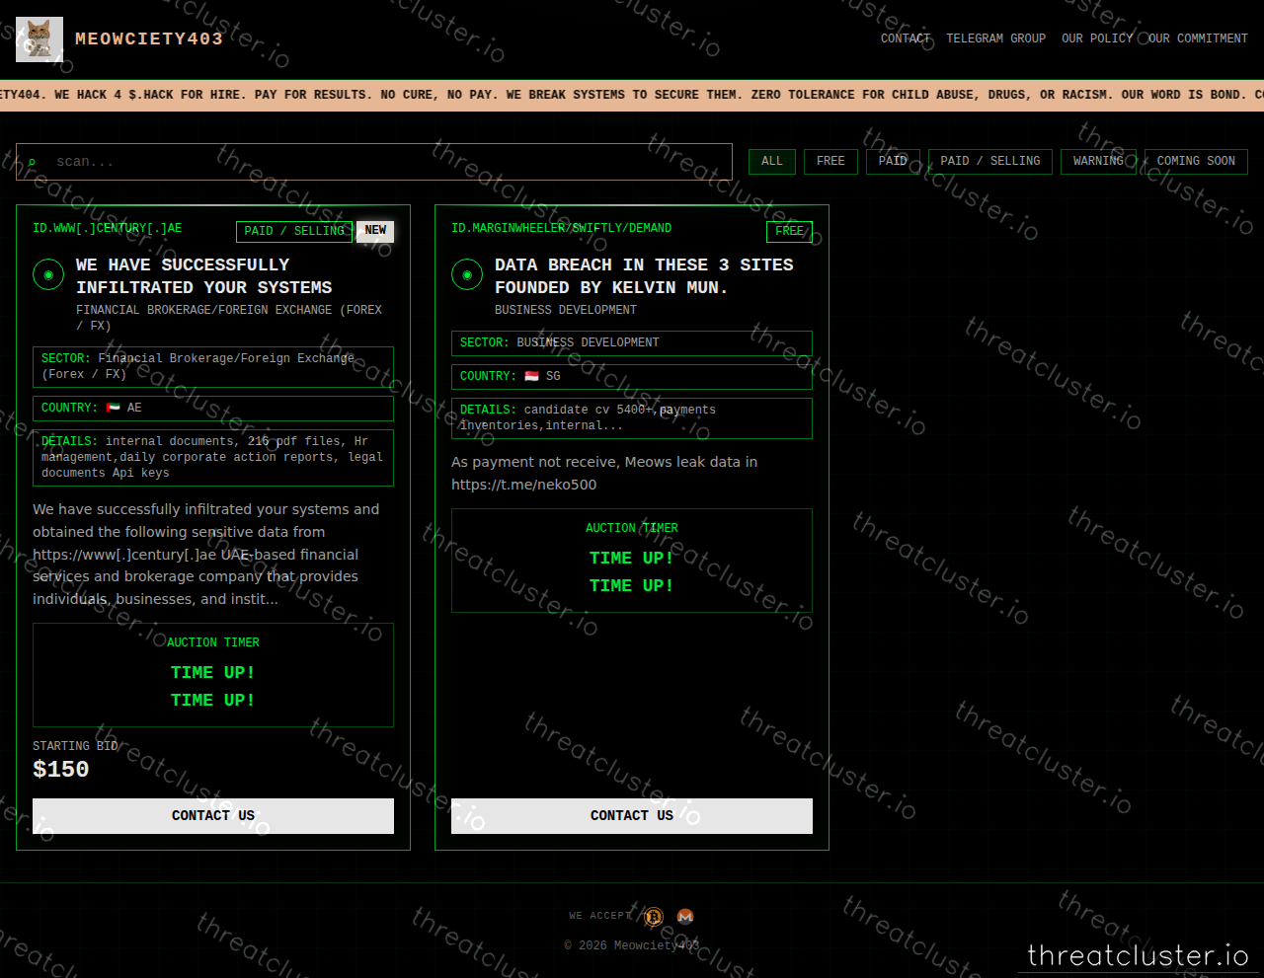Click the Country: AE field
This screenshot has width=1264, height=978.
(x=213, y=409)
